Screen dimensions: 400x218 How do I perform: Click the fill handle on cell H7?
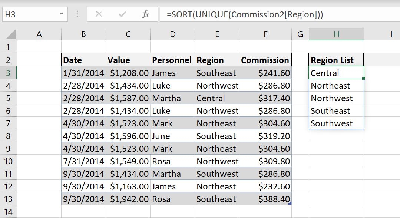pos(363,129)
